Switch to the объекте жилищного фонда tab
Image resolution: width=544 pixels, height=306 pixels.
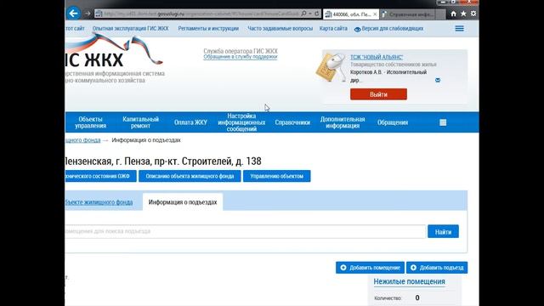click(x=99, y=202)
